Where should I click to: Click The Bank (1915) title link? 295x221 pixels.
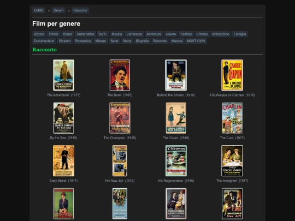tap(120, 95)
